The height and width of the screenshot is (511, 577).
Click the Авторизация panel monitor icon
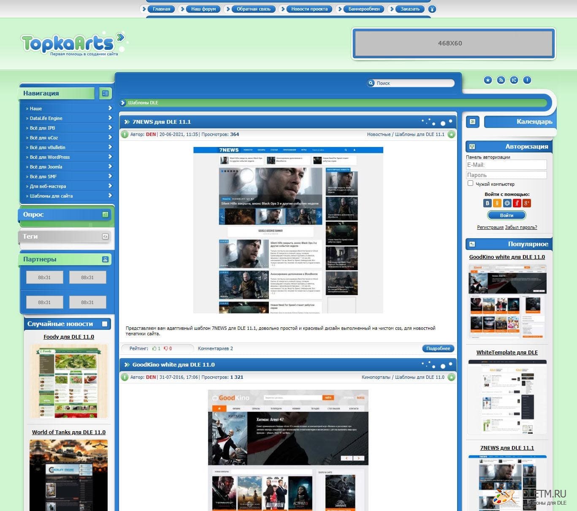coord(472,147)
